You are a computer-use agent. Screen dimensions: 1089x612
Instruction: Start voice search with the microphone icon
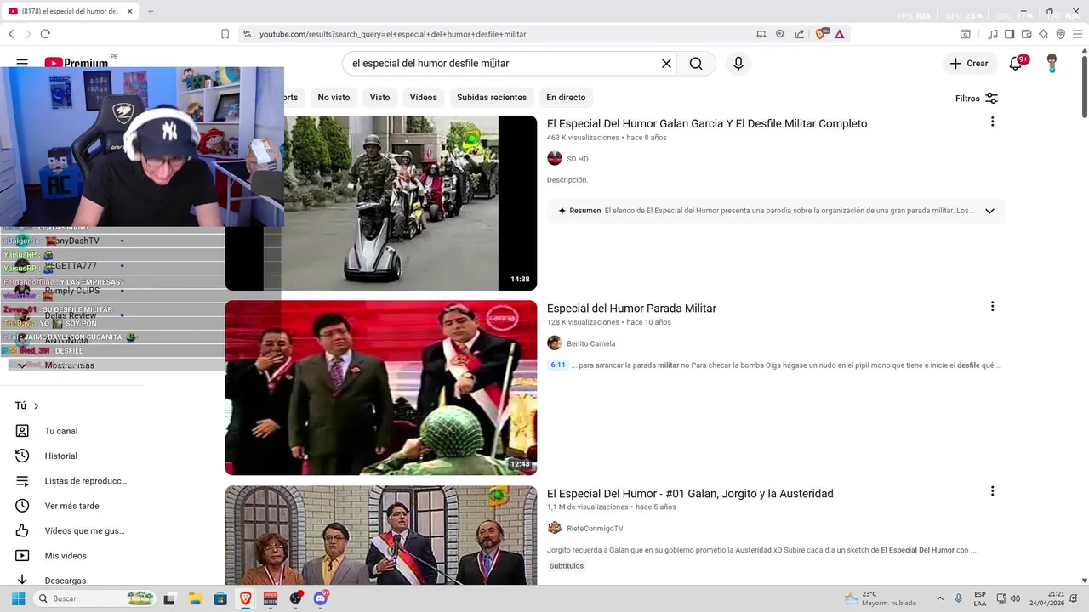point(738,64)
